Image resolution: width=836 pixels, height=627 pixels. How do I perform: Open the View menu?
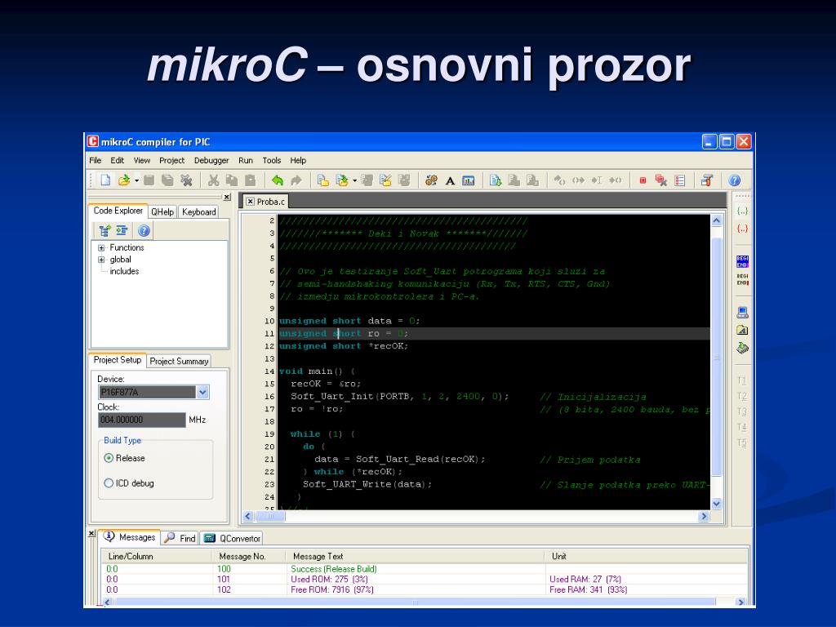(142, 161)
